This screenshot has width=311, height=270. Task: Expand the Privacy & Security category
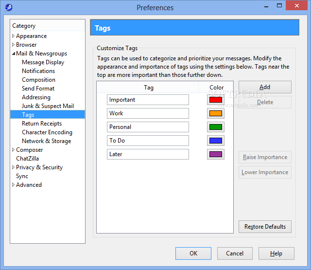click(13, 167)
